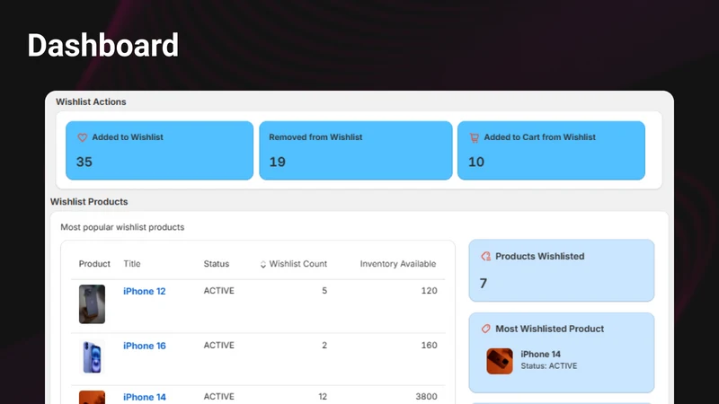The height and width of the screenshot is (404, 719).
Task: Click the iPhone 14 thumbnail in table row
Action: coord(92,397)
